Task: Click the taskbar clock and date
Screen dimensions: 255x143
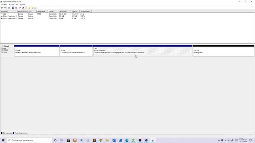Action: click(243, 140)
